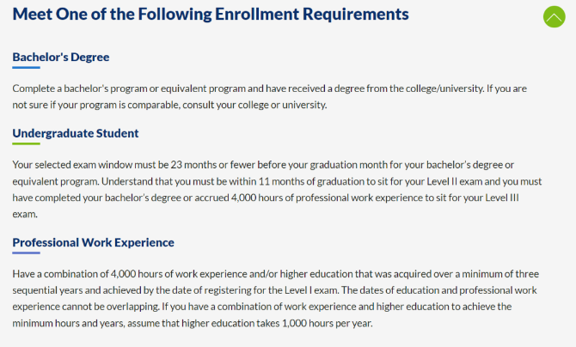Image resolution: width=576 pixels, height=347 pixels.
Task: Select the Bachelor's Degree heading
Action: coord(60,57)
